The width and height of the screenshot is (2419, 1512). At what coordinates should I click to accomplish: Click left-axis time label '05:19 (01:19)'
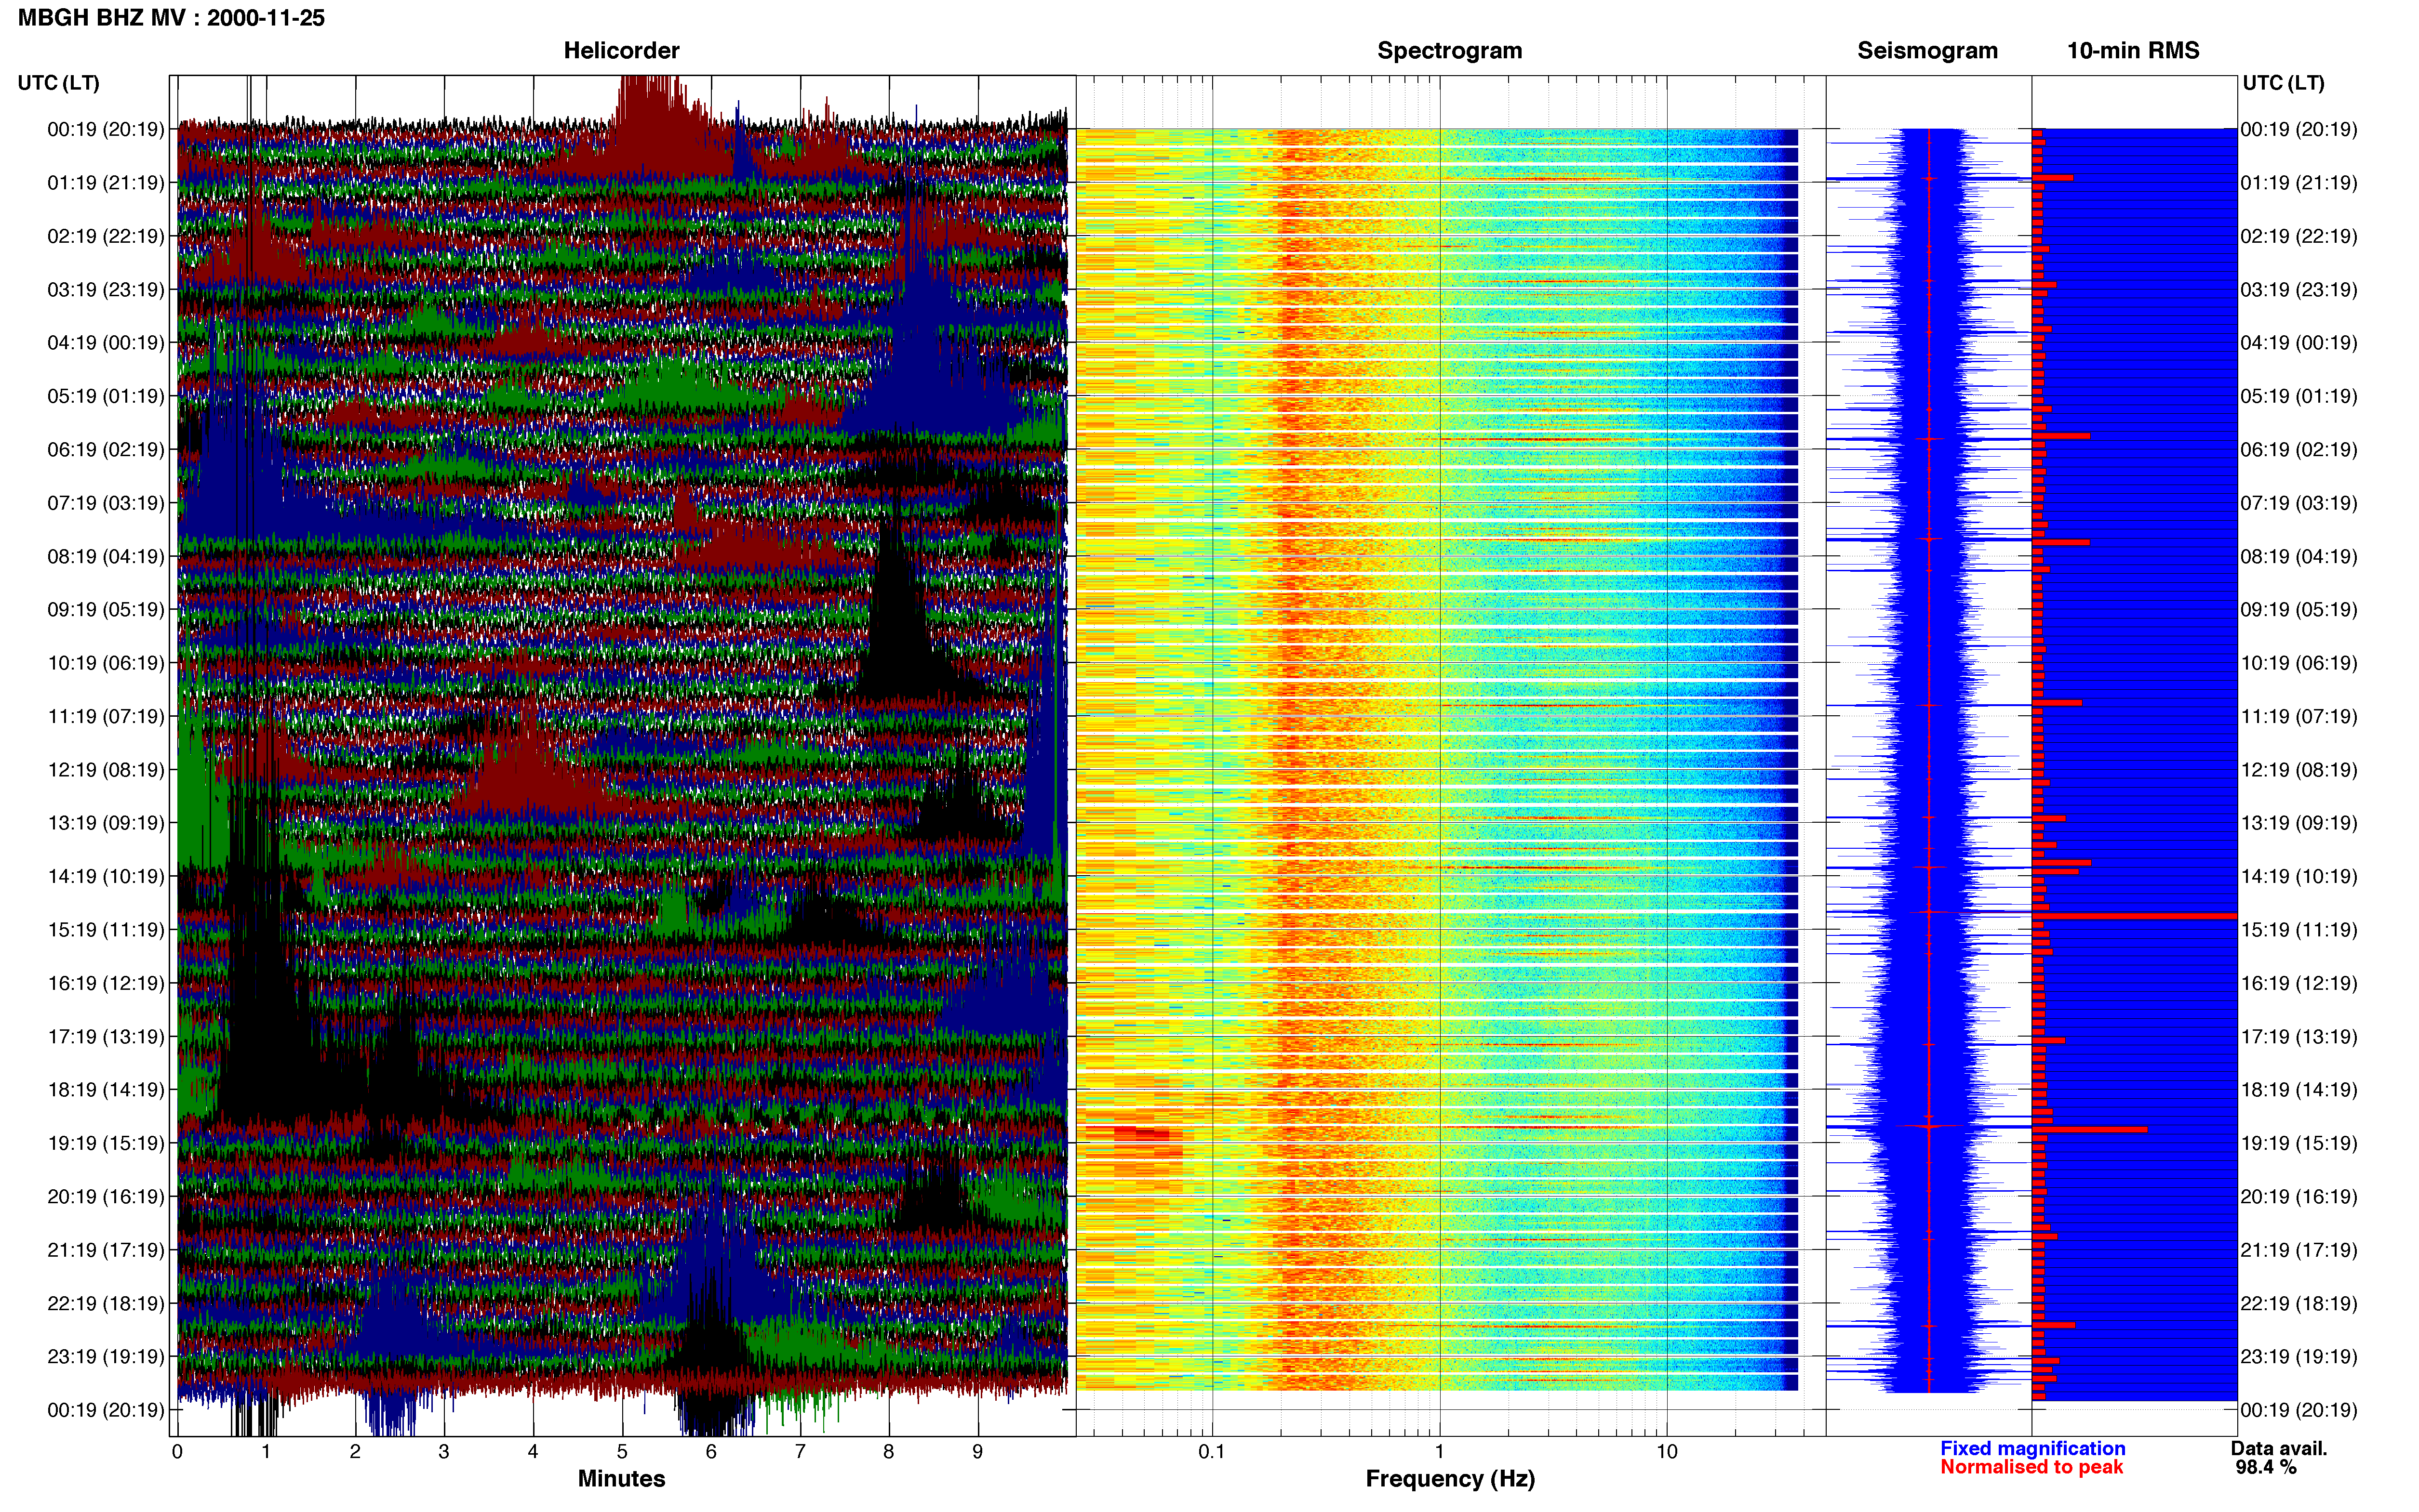pos(106,396)
